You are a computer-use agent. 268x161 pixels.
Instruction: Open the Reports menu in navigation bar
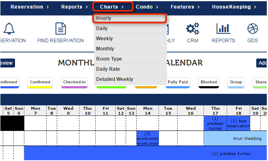click(75, 7)
